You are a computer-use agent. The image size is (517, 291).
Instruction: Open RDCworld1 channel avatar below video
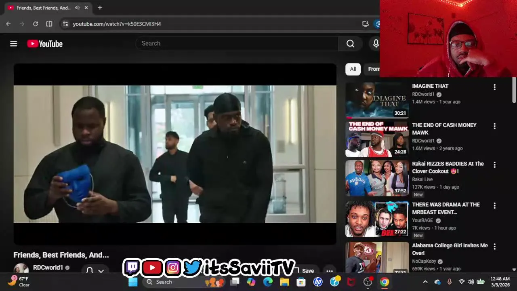(21, 269)
